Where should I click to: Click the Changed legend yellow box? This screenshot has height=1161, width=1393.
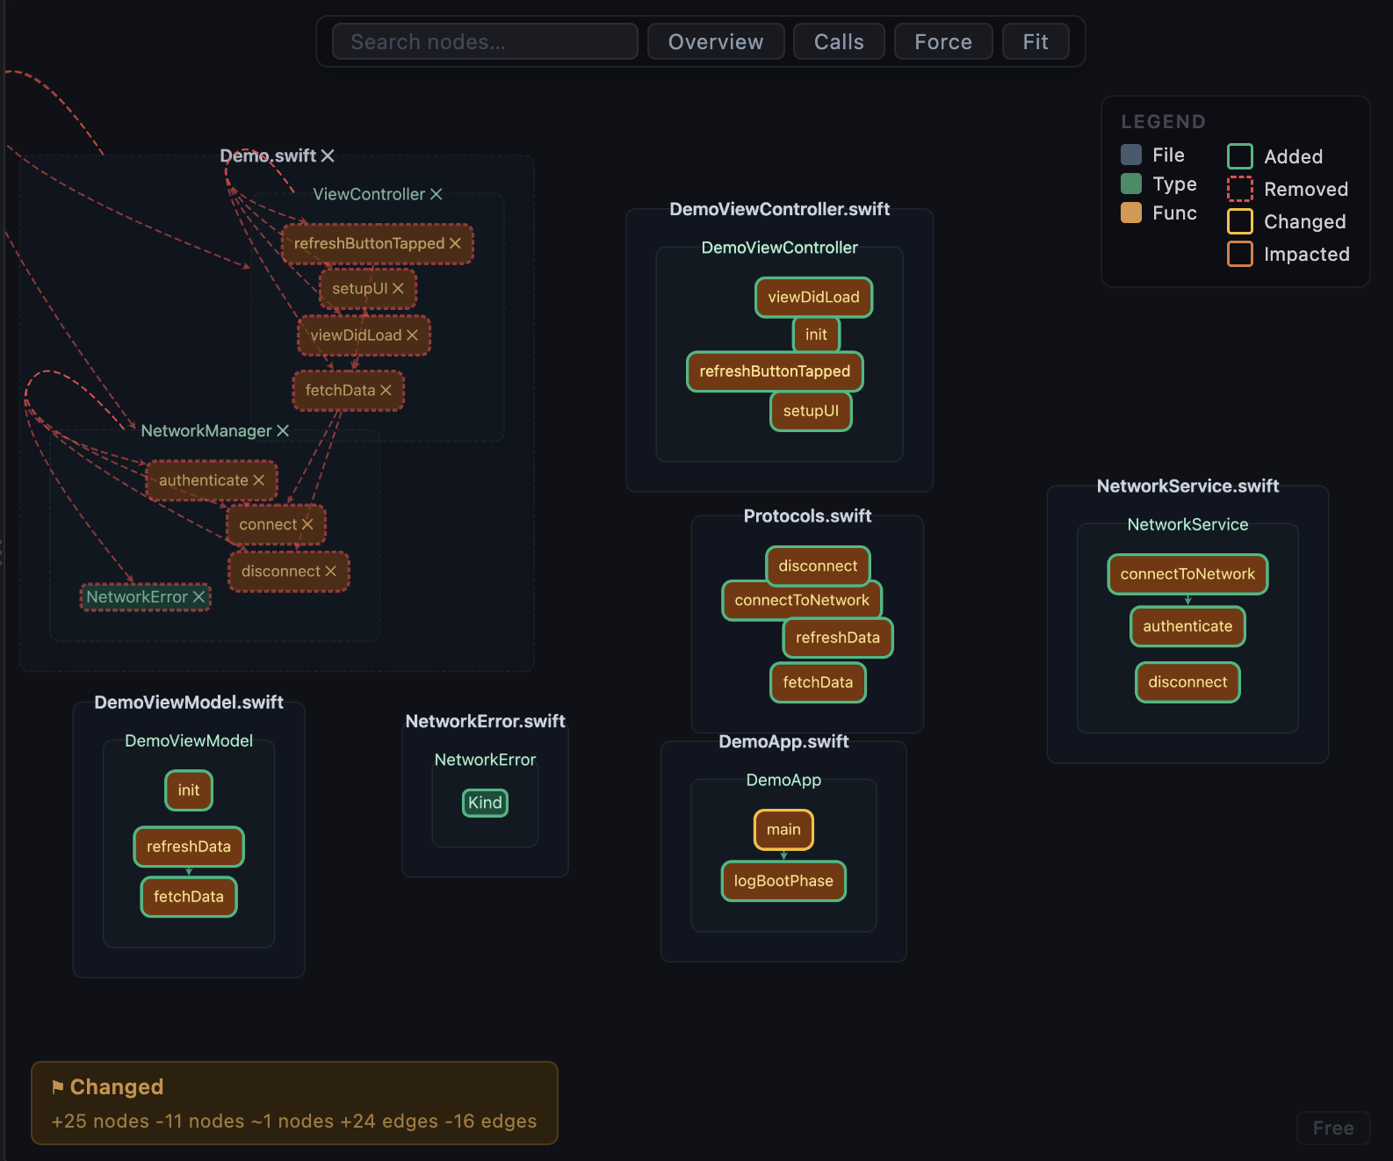click(x=1240, y=221)
